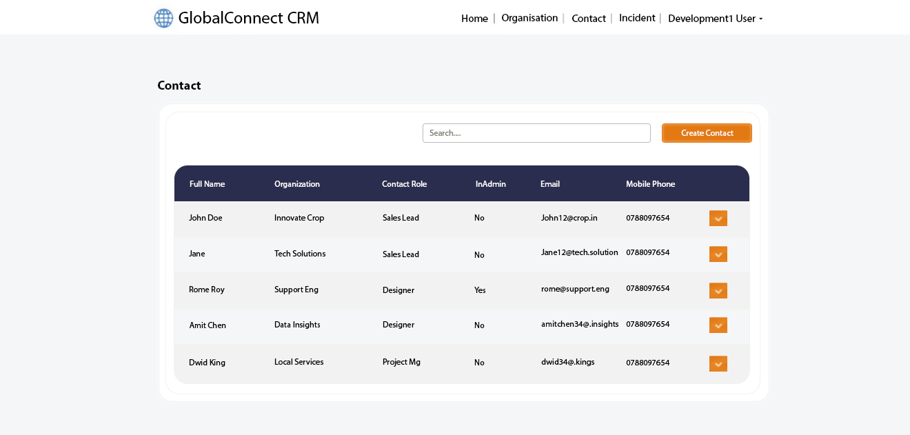Select the Dwid King name cell
The image size is (910, 435).
click(x=207, y=363)
